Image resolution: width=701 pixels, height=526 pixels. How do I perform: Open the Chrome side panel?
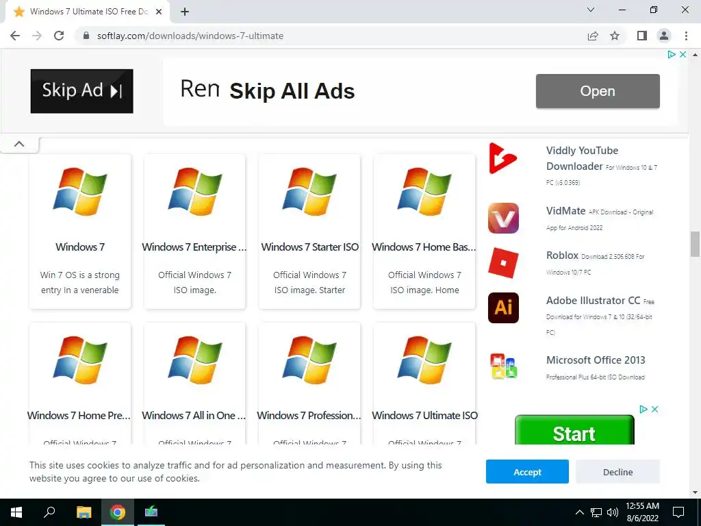642,36
